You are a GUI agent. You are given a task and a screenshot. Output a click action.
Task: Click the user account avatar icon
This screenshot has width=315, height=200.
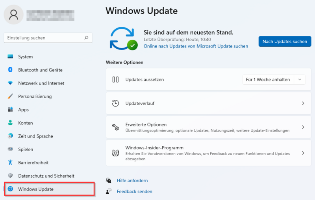click(14, 15)
